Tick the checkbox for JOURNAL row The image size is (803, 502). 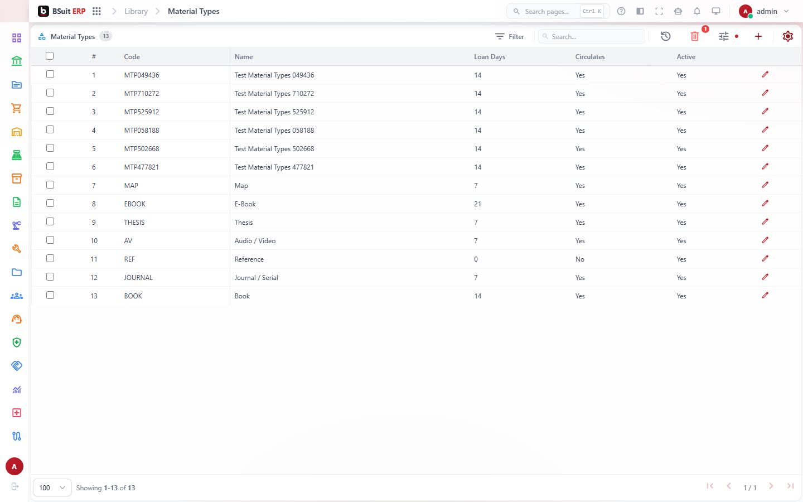[x=50, y=277]
